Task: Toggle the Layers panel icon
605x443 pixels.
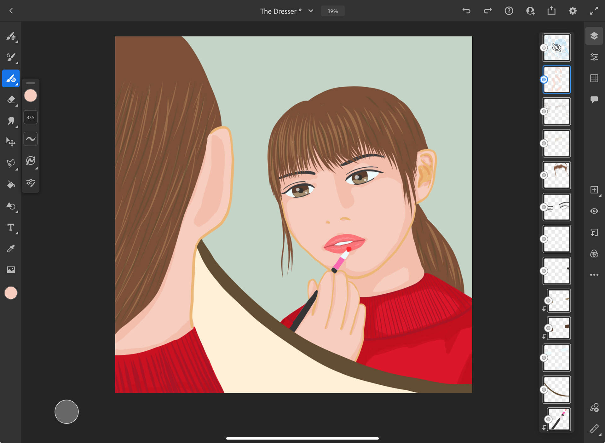Action: [x=594, y=36]
